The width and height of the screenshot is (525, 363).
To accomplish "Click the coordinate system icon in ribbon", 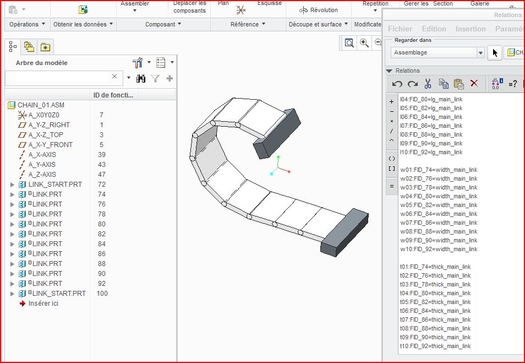I will 240,10.
